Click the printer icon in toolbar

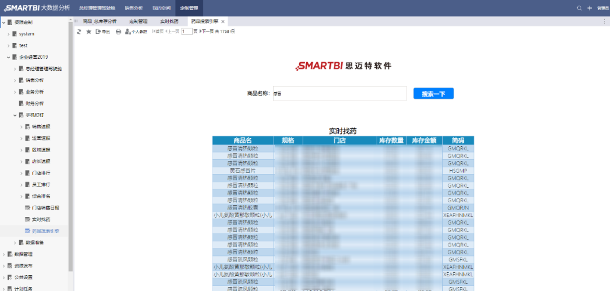coord(118,32)
